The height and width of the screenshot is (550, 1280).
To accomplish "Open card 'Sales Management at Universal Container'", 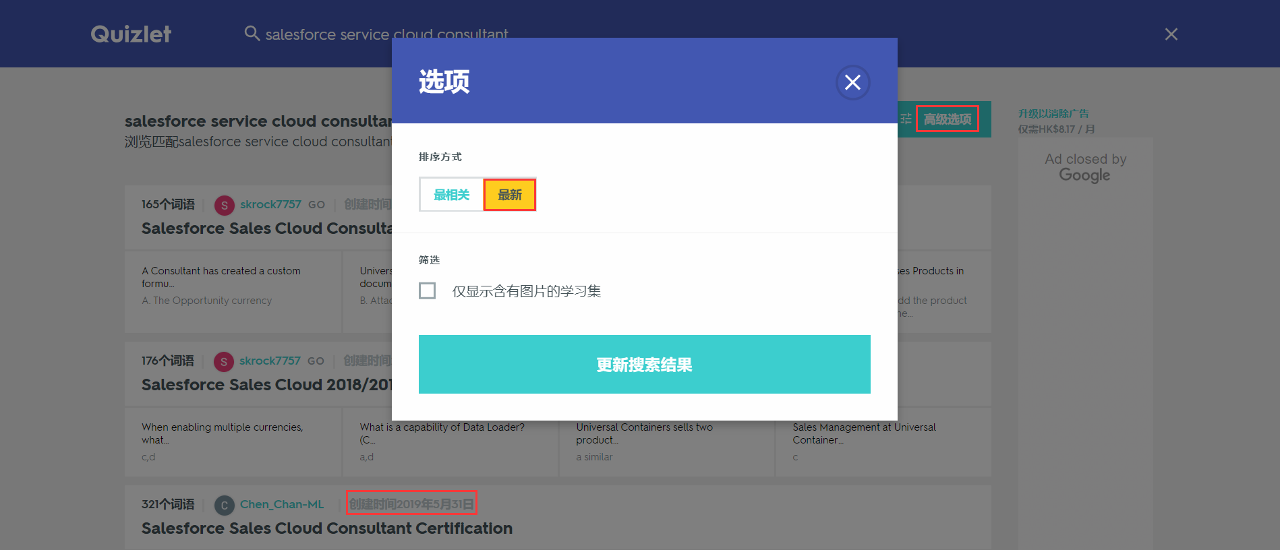I will (x=883, y=442).
